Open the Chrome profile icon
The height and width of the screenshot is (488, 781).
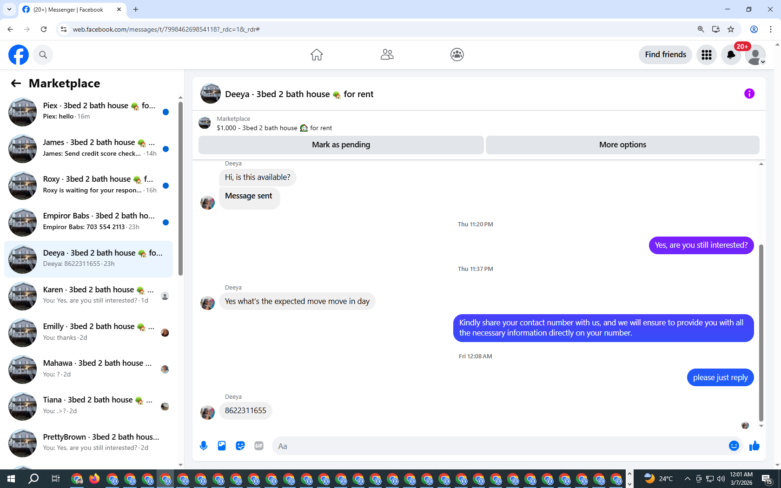(x=754, y=29)
